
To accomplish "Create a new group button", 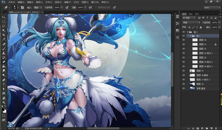I will coord(207,128).
